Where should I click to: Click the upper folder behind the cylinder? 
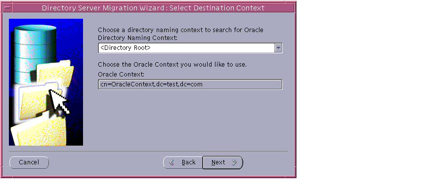55,73
